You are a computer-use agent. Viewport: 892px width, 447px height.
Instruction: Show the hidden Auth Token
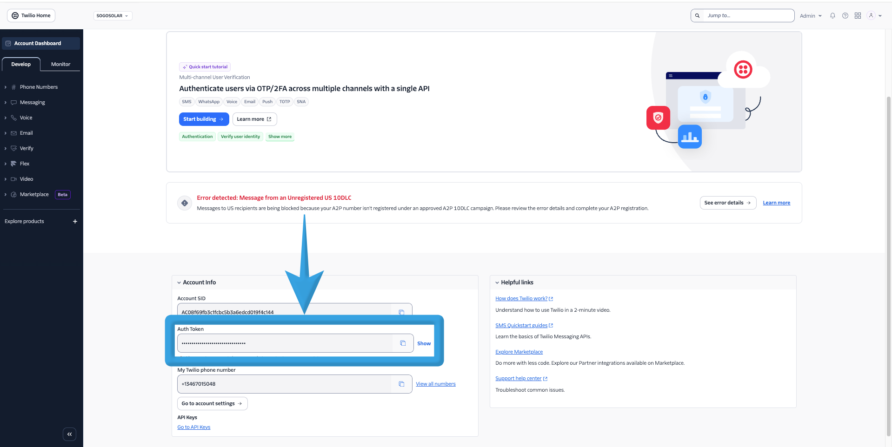(x=424, y=343)
